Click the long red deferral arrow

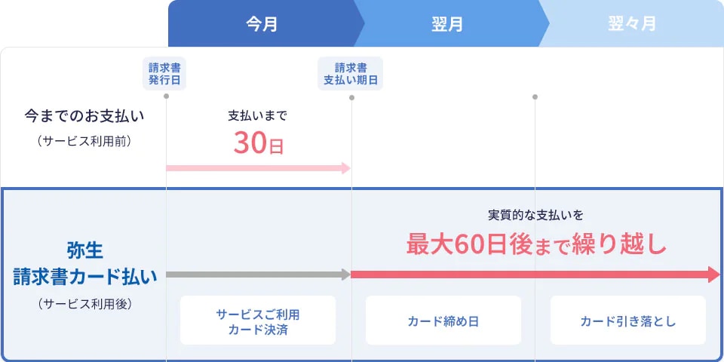(x=535, y=275)
